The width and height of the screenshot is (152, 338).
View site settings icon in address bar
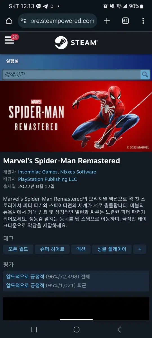pyautogui.click(x=24, y=21)
